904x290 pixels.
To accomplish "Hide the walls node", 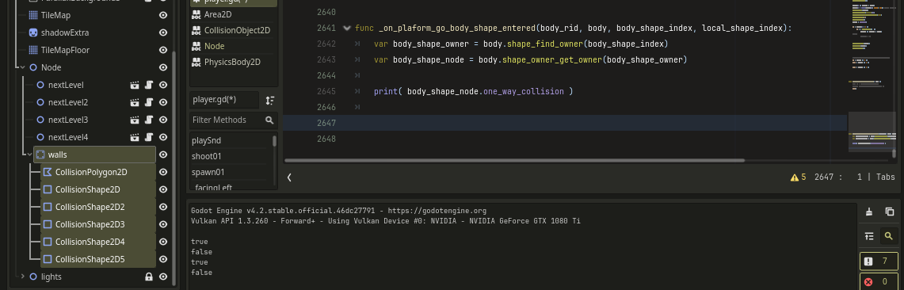I will (163, 155).
